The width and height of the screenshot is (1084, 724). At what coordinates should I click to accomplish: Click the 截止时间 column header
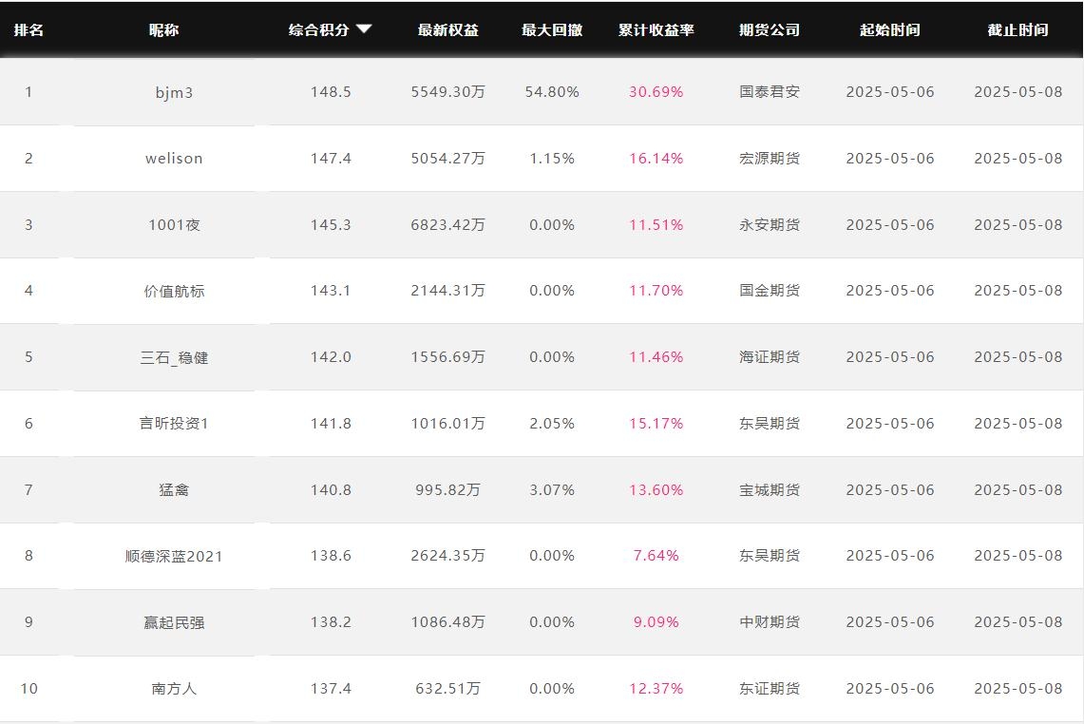point(1017,29)
